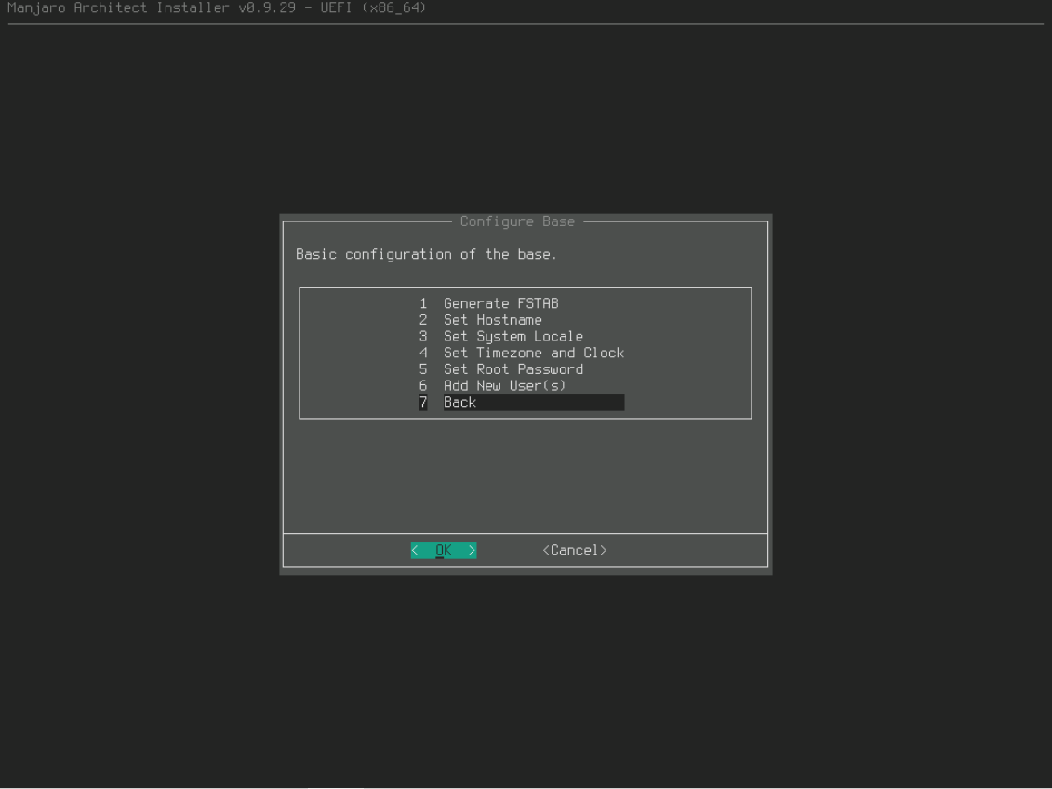
Task: Open the Set System Locale option
Action: point(513,337)
